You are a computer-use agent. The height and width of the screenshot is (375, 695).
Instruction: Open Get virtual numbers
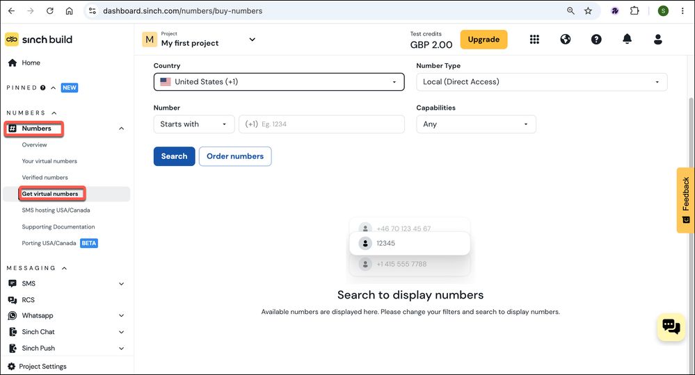50,194
